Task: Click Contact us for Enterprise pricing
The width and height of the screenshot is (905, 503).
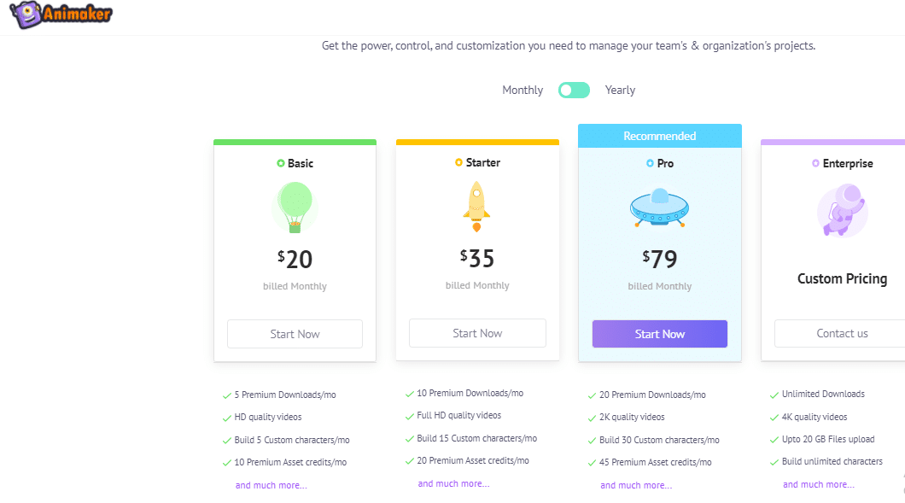Action: [842, 333]
